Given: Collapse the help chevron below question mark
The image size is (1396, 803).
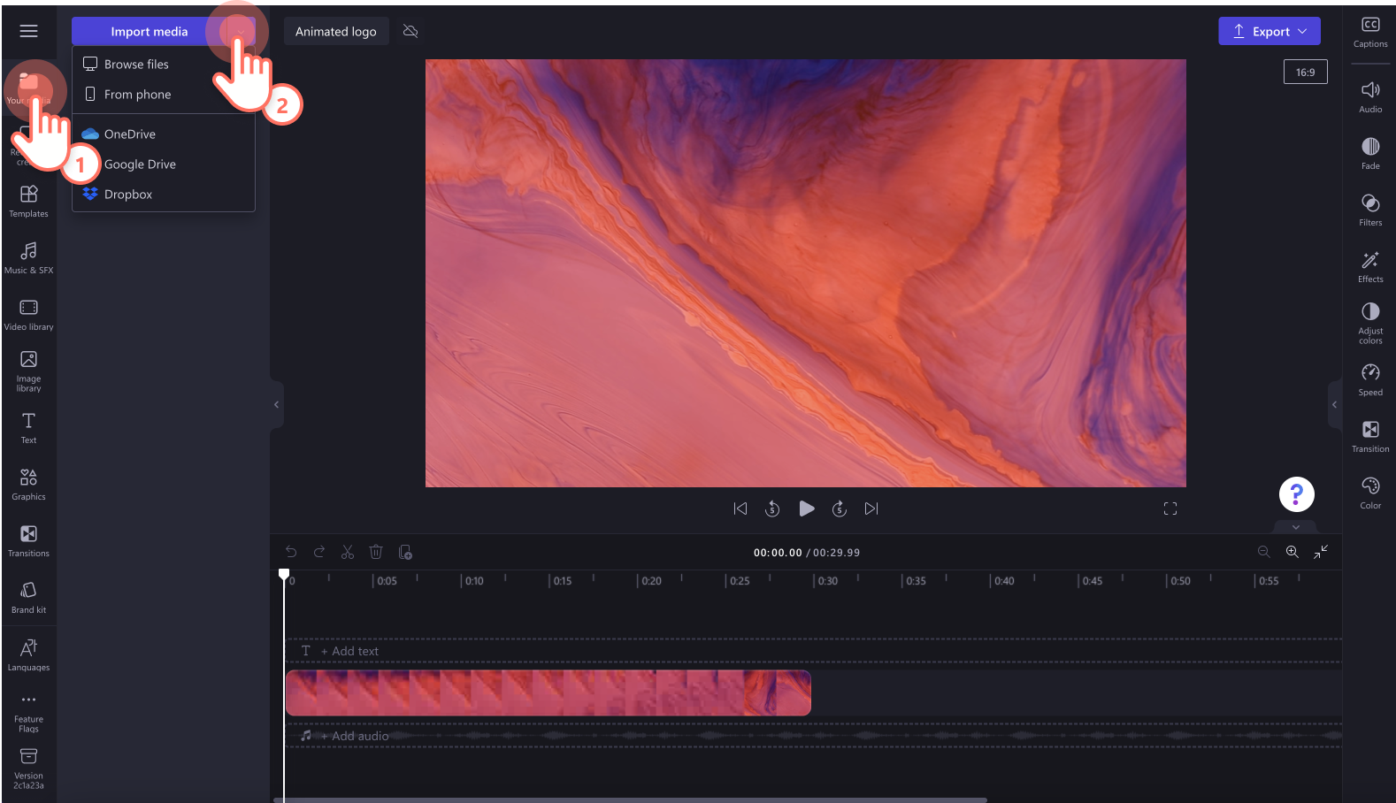Looking at the screenshot, I should [1296, 527].
